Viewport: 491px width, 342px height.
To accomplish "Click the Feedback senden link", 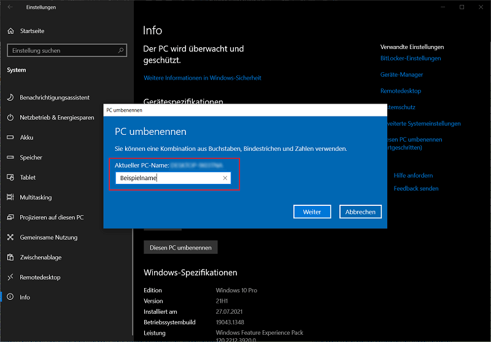I will (x=416, y=189).
